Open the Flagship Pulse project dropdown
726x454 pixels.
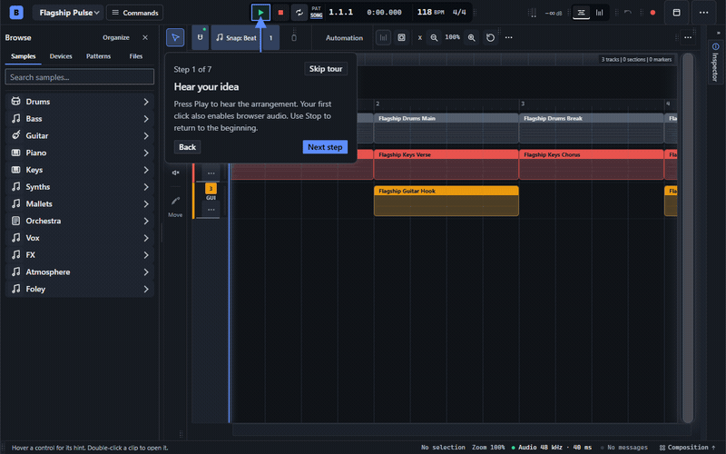[68, 13]
